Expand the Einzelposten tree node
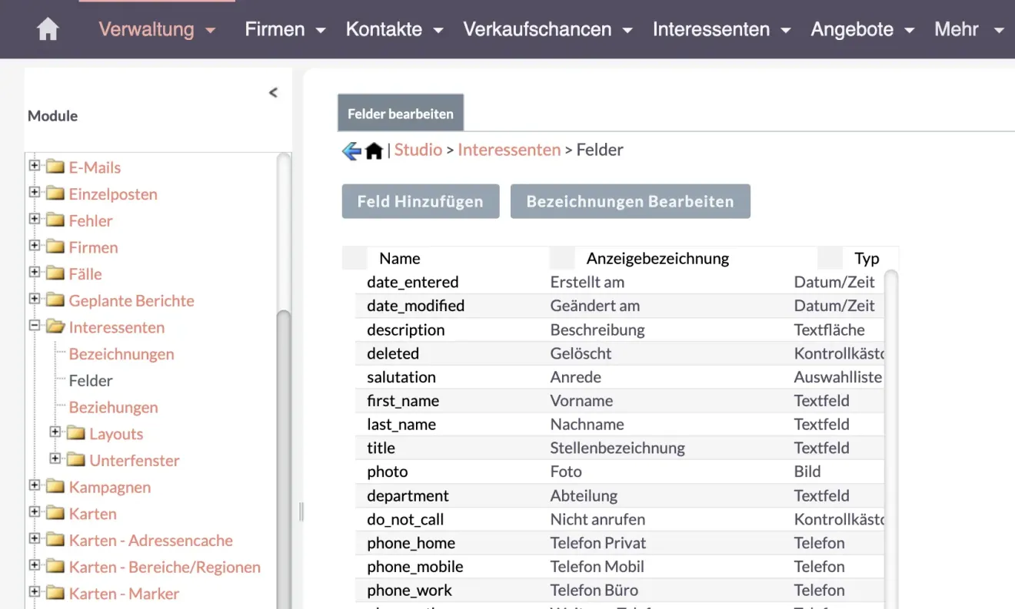Image resolution: width=1015 pixels, height=609 pixels. (x=33, y=194)
